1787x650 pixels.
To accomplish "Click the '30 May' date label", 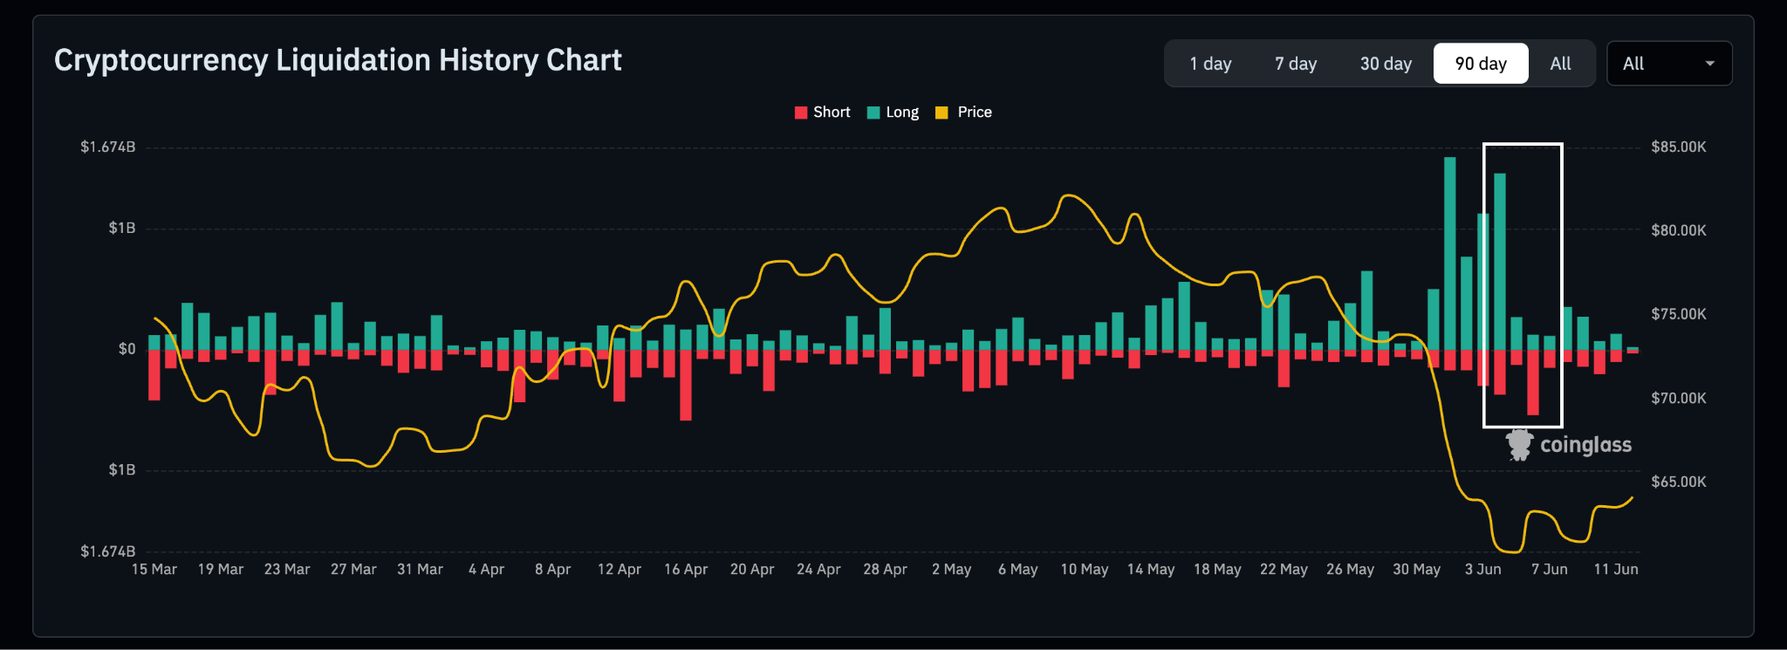I will [1416, 569].
